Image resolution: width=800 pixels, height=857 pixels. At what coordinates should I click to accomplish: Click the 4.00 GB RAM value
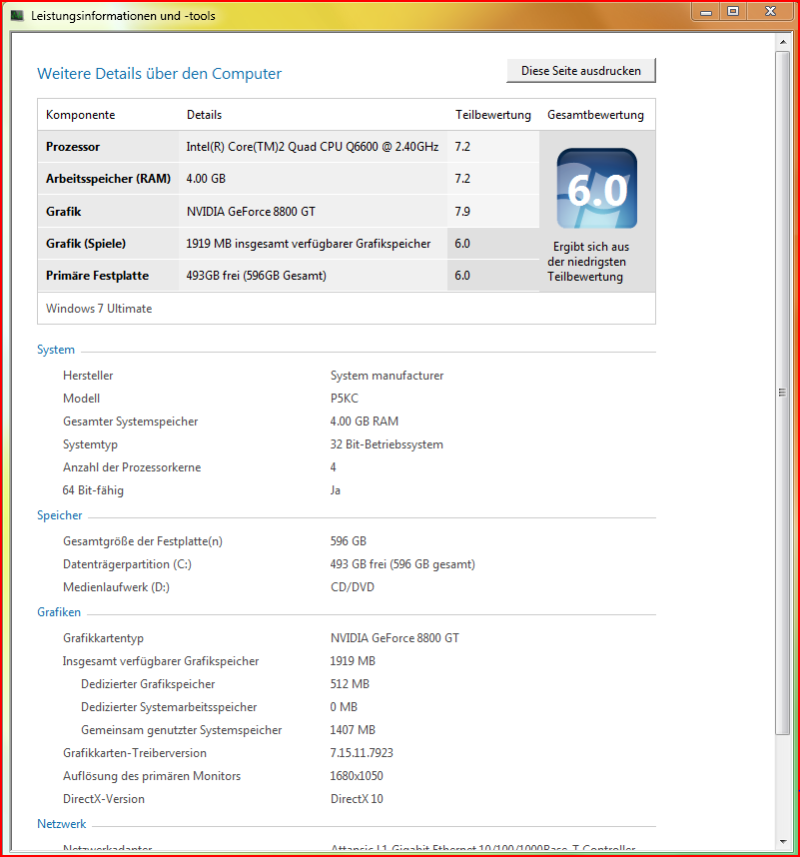365,422
